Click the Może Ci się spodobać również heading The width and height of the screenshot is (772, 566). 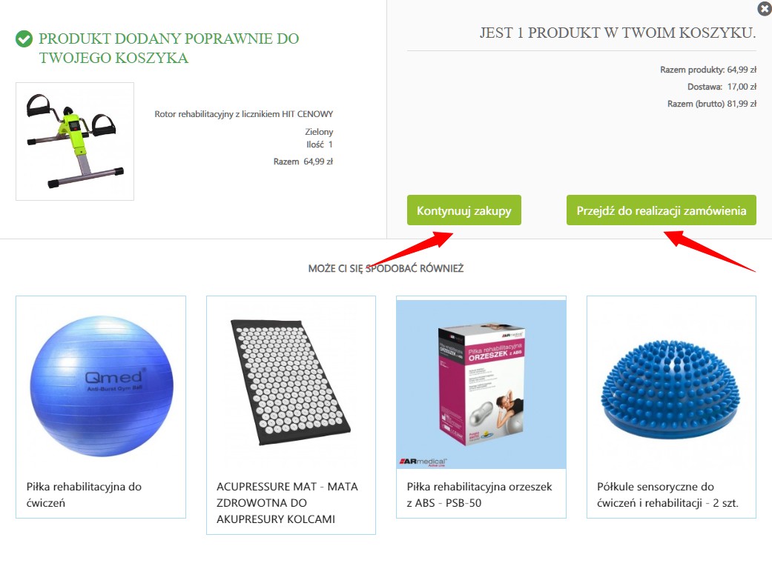(x=386, y=268)
